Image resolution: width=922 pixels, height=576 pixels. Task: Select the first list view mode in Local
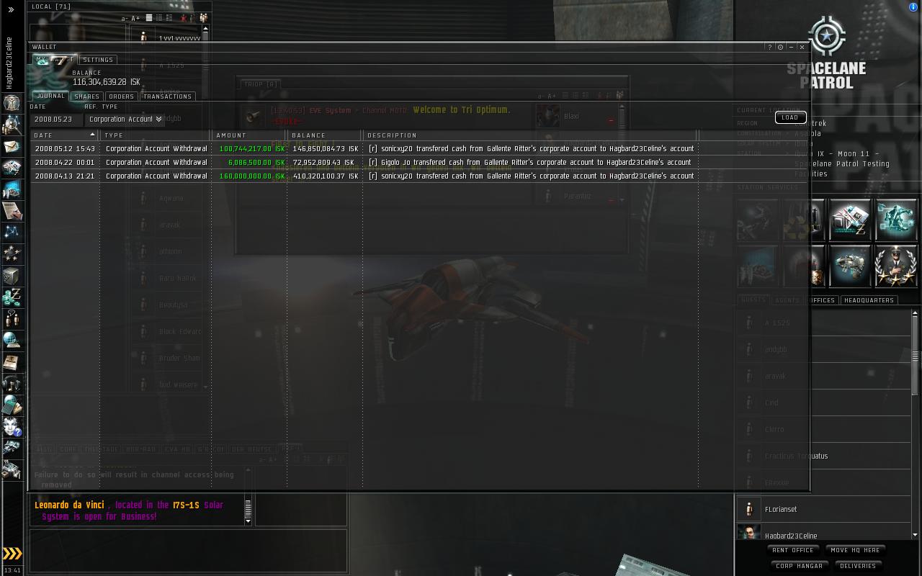pos(149,18)
